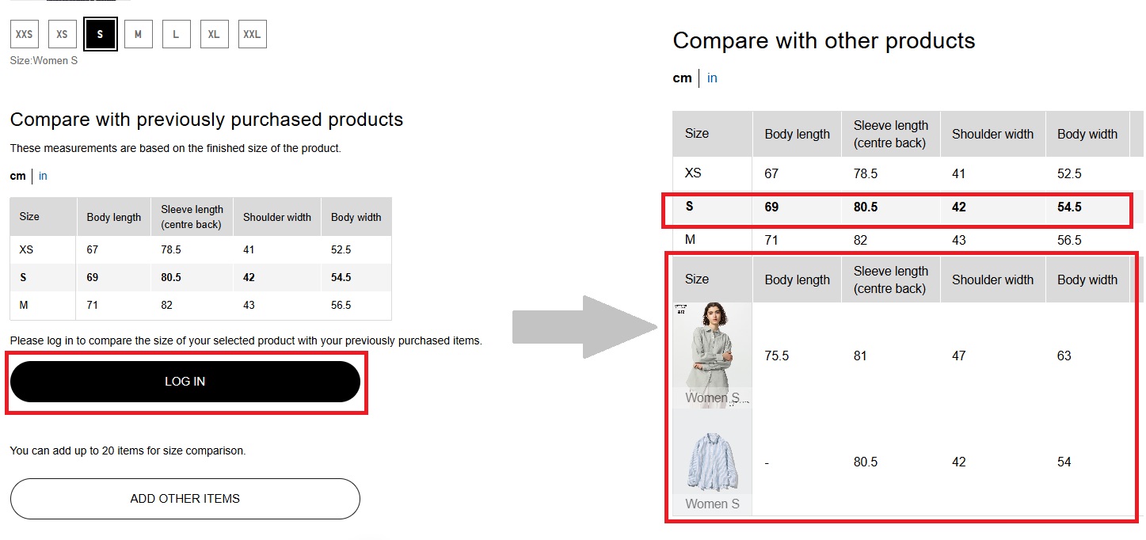Select size XS

63,35
